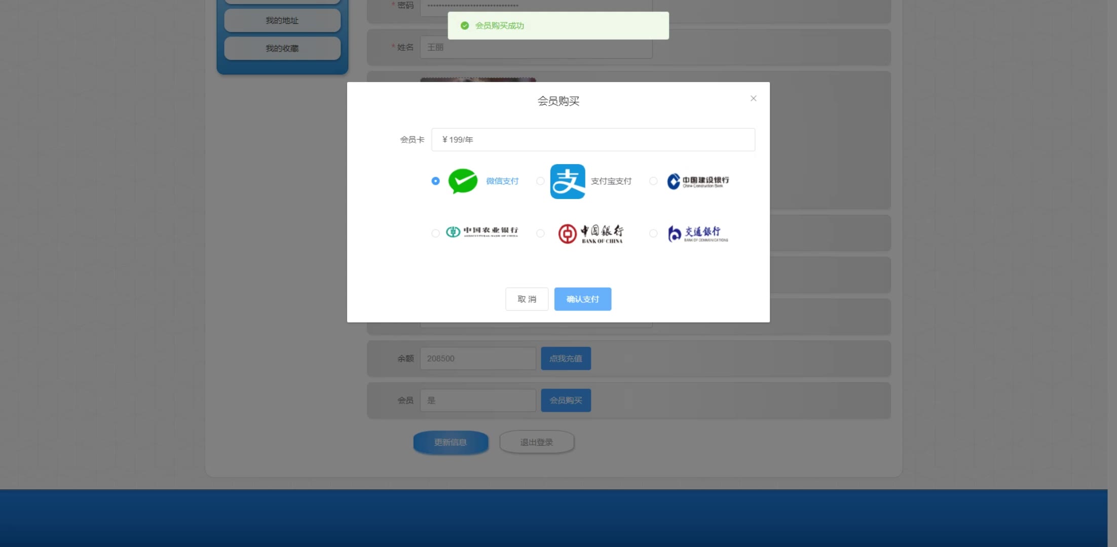Open 我的地址 in the sidebar
This screenshot has height=547, width=1117.
point(282,20)
